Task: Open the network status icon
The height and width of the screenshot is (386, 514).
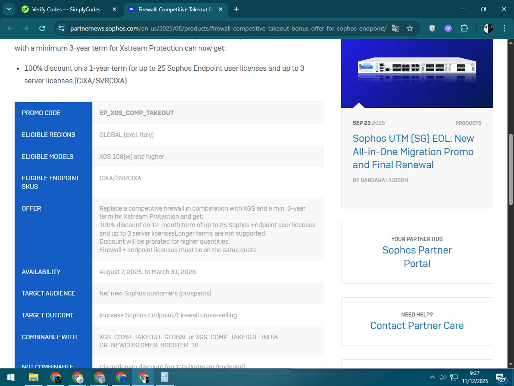Action: (x=454, y=377)
